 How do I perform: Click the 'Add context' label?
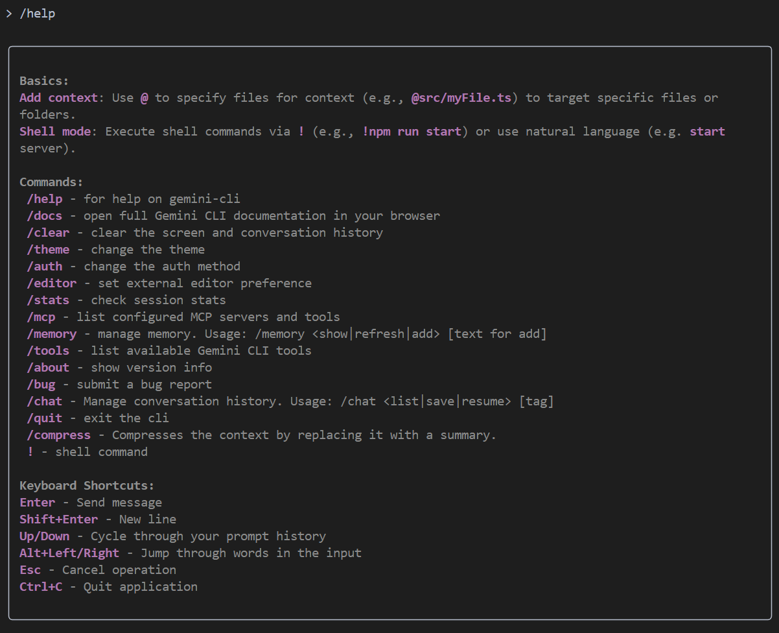[x=58, y=98]
